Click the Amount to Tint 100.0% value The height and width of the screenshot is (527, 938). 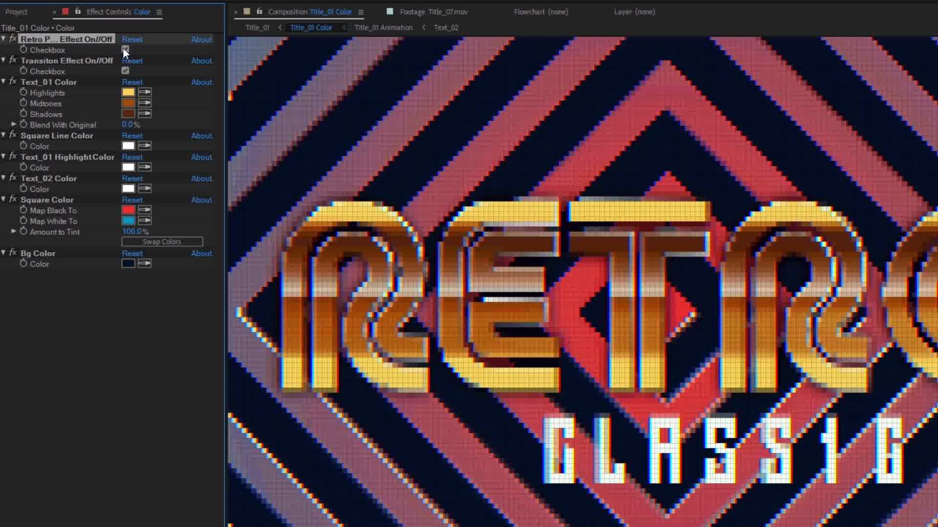[135, 231]
